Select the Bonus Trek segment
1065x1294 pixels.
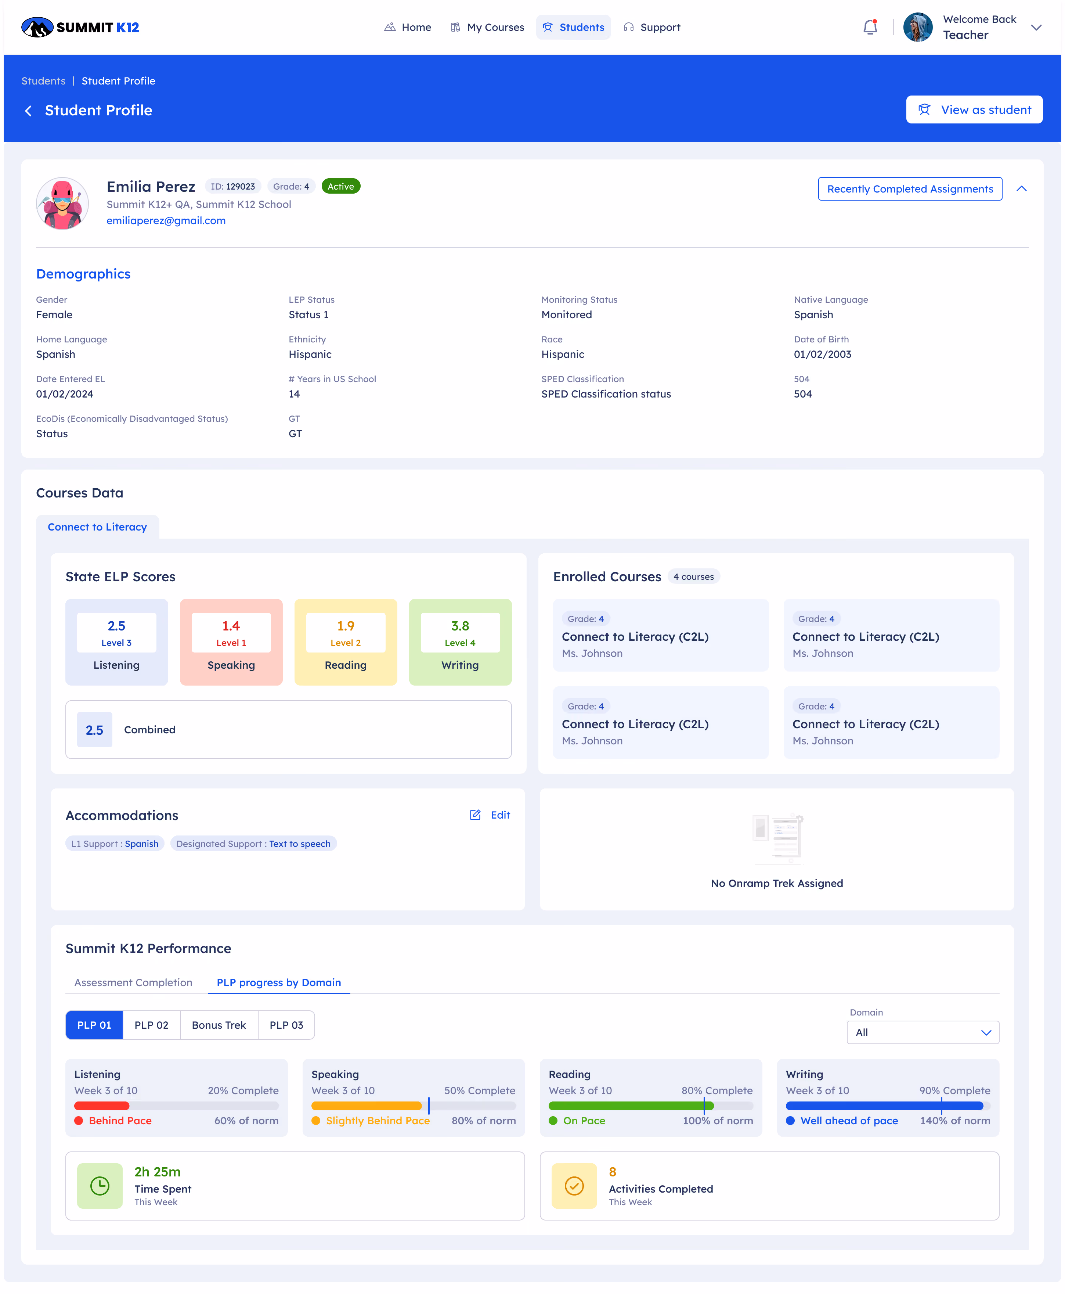219,1025
